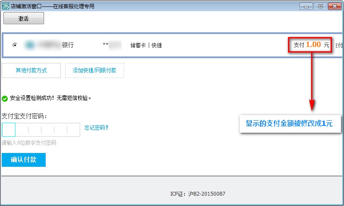Image resolution: width=344 pixels, height=206 pixels.
Task: Maximize the 店铺激活窗口 window
Action: (x=320, y=6)
